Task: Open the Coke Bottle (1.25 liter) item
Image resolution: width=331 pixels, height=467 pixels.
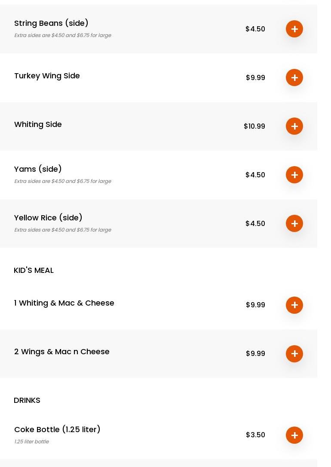Action: pyautogui.click(x=57, y=430)
